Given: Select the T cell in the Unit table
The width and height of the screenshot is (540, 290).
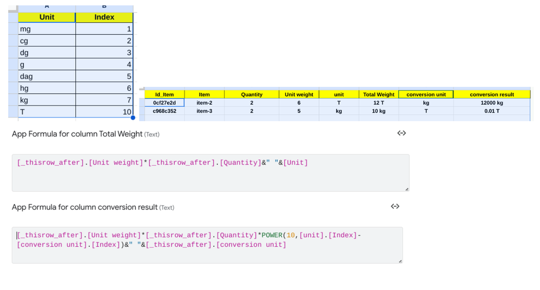Looking at the screenshot, I should coord(47,111).
